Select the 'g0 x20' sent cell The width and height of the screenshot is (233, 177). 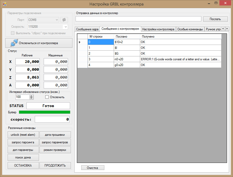click(127, 65)
